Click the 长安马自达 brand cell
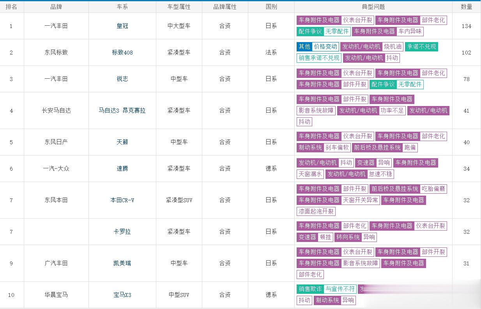The width and height of the screenshot is (481, 309). coord(56,111)
